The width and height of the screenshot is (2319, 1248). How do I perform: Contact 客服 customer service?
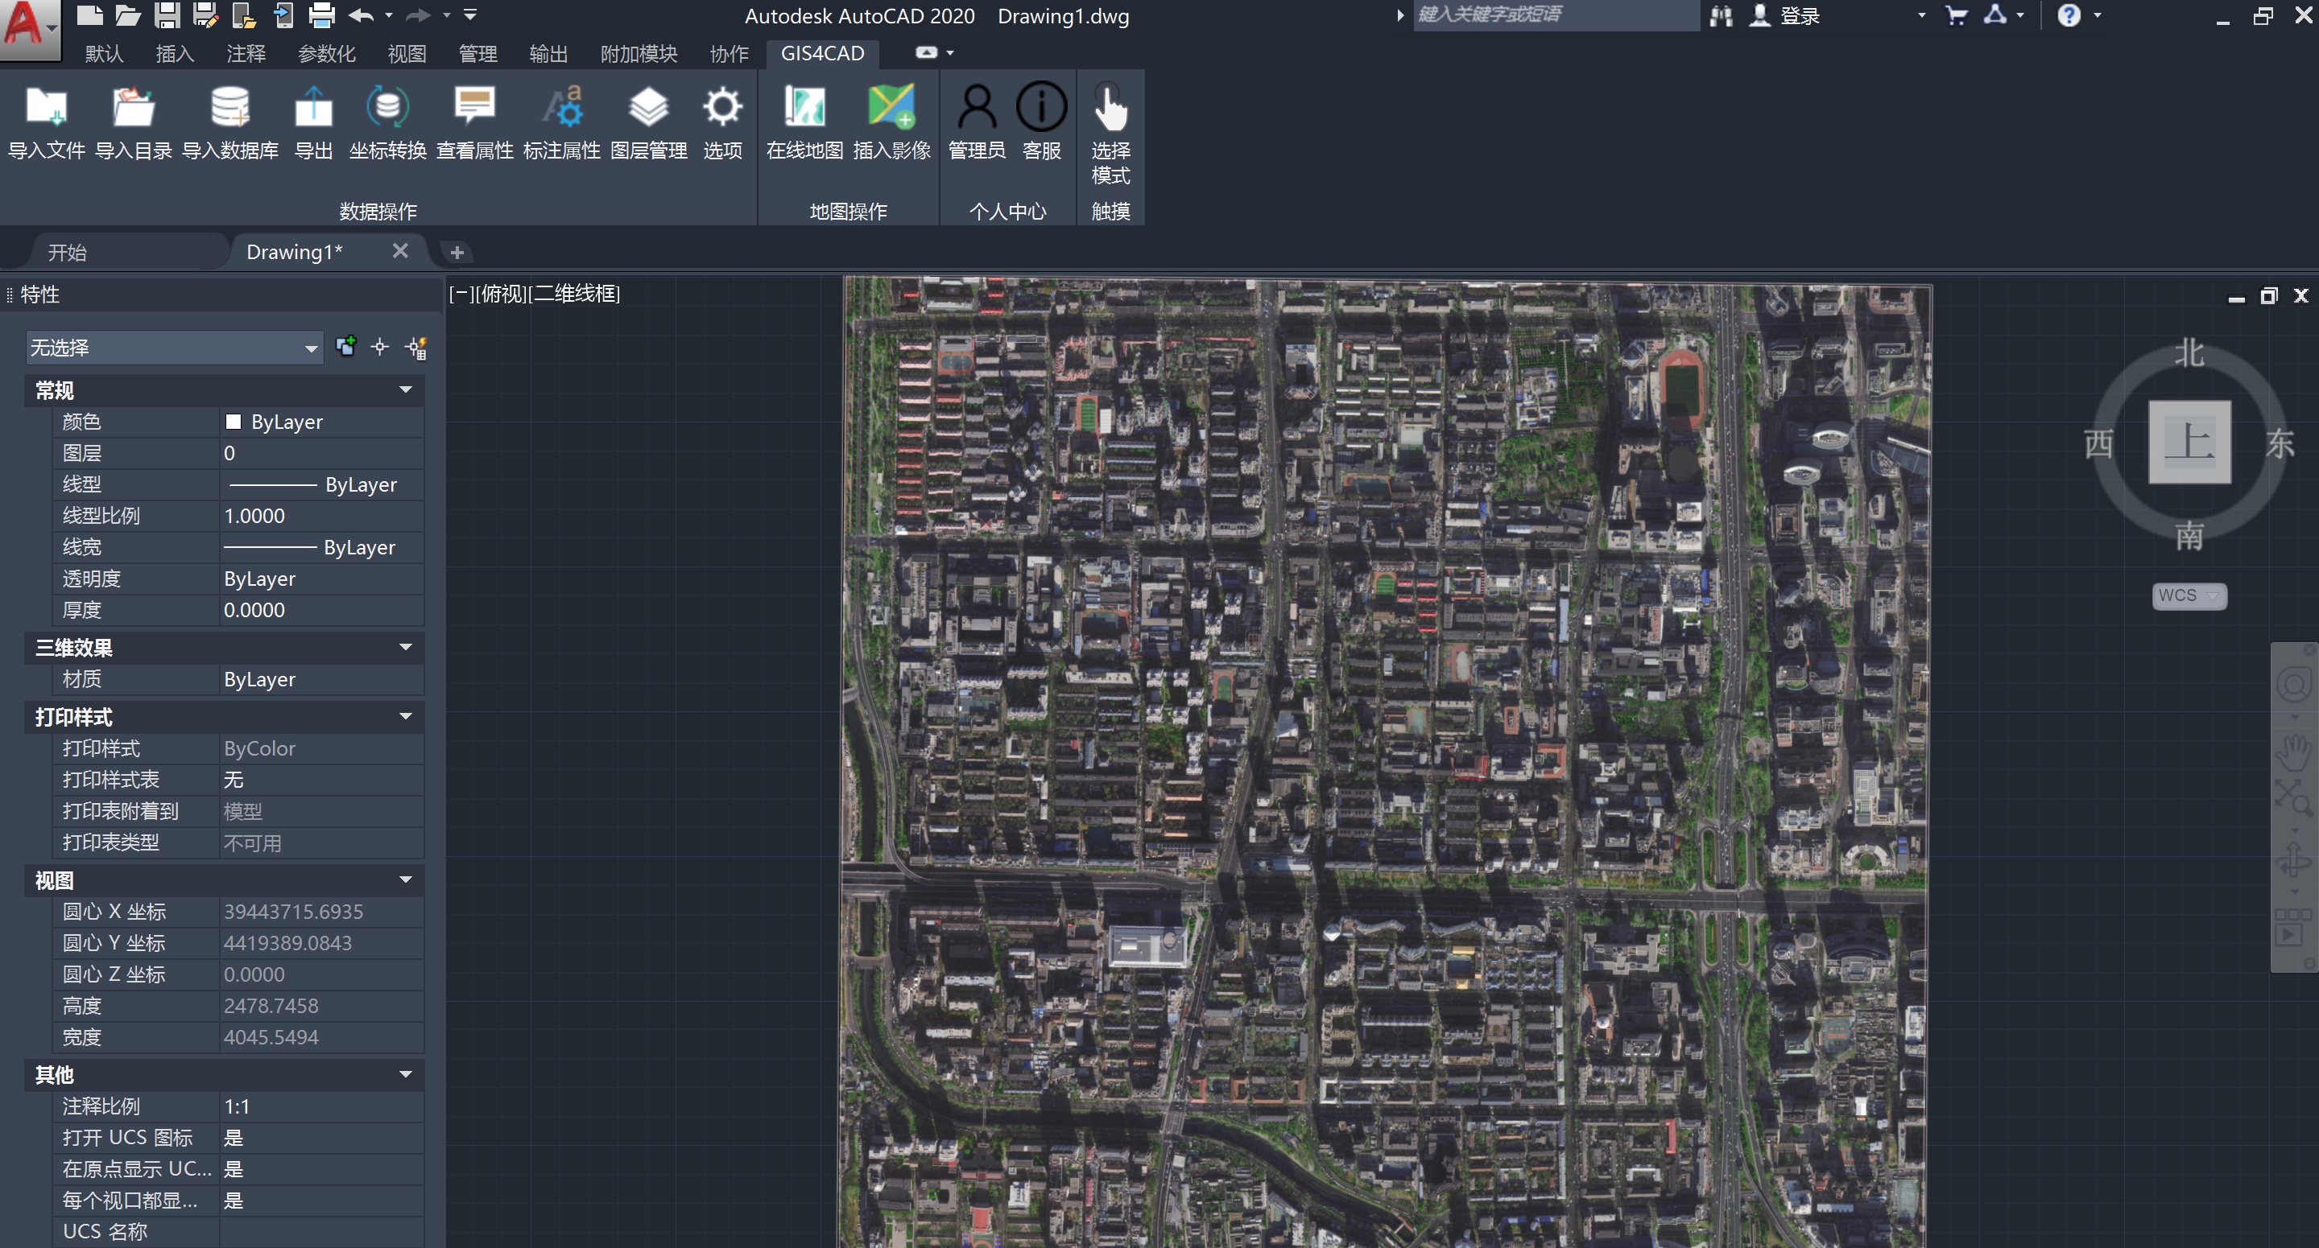coord(1042,122)
